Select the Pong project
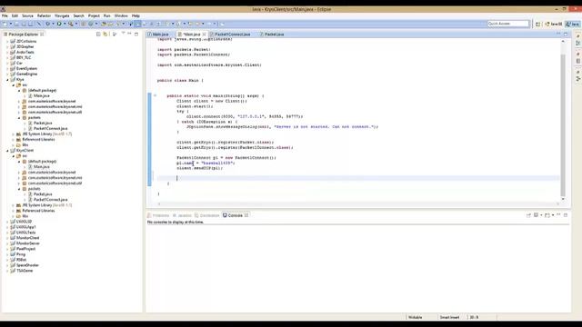The image size is (582, 327). pos(21,254)
